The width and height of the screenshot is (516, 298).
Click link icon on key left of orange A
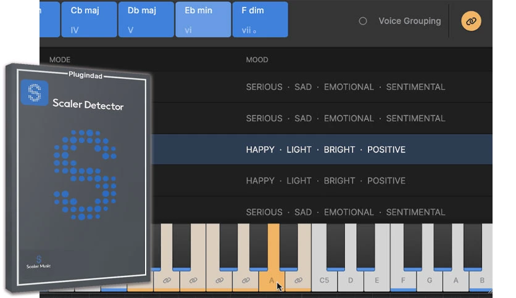[246, 280]
